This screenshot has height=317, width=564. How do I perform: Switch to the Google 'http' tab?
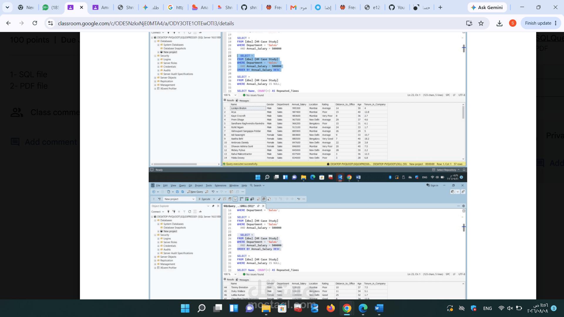(x=176, y=7)
